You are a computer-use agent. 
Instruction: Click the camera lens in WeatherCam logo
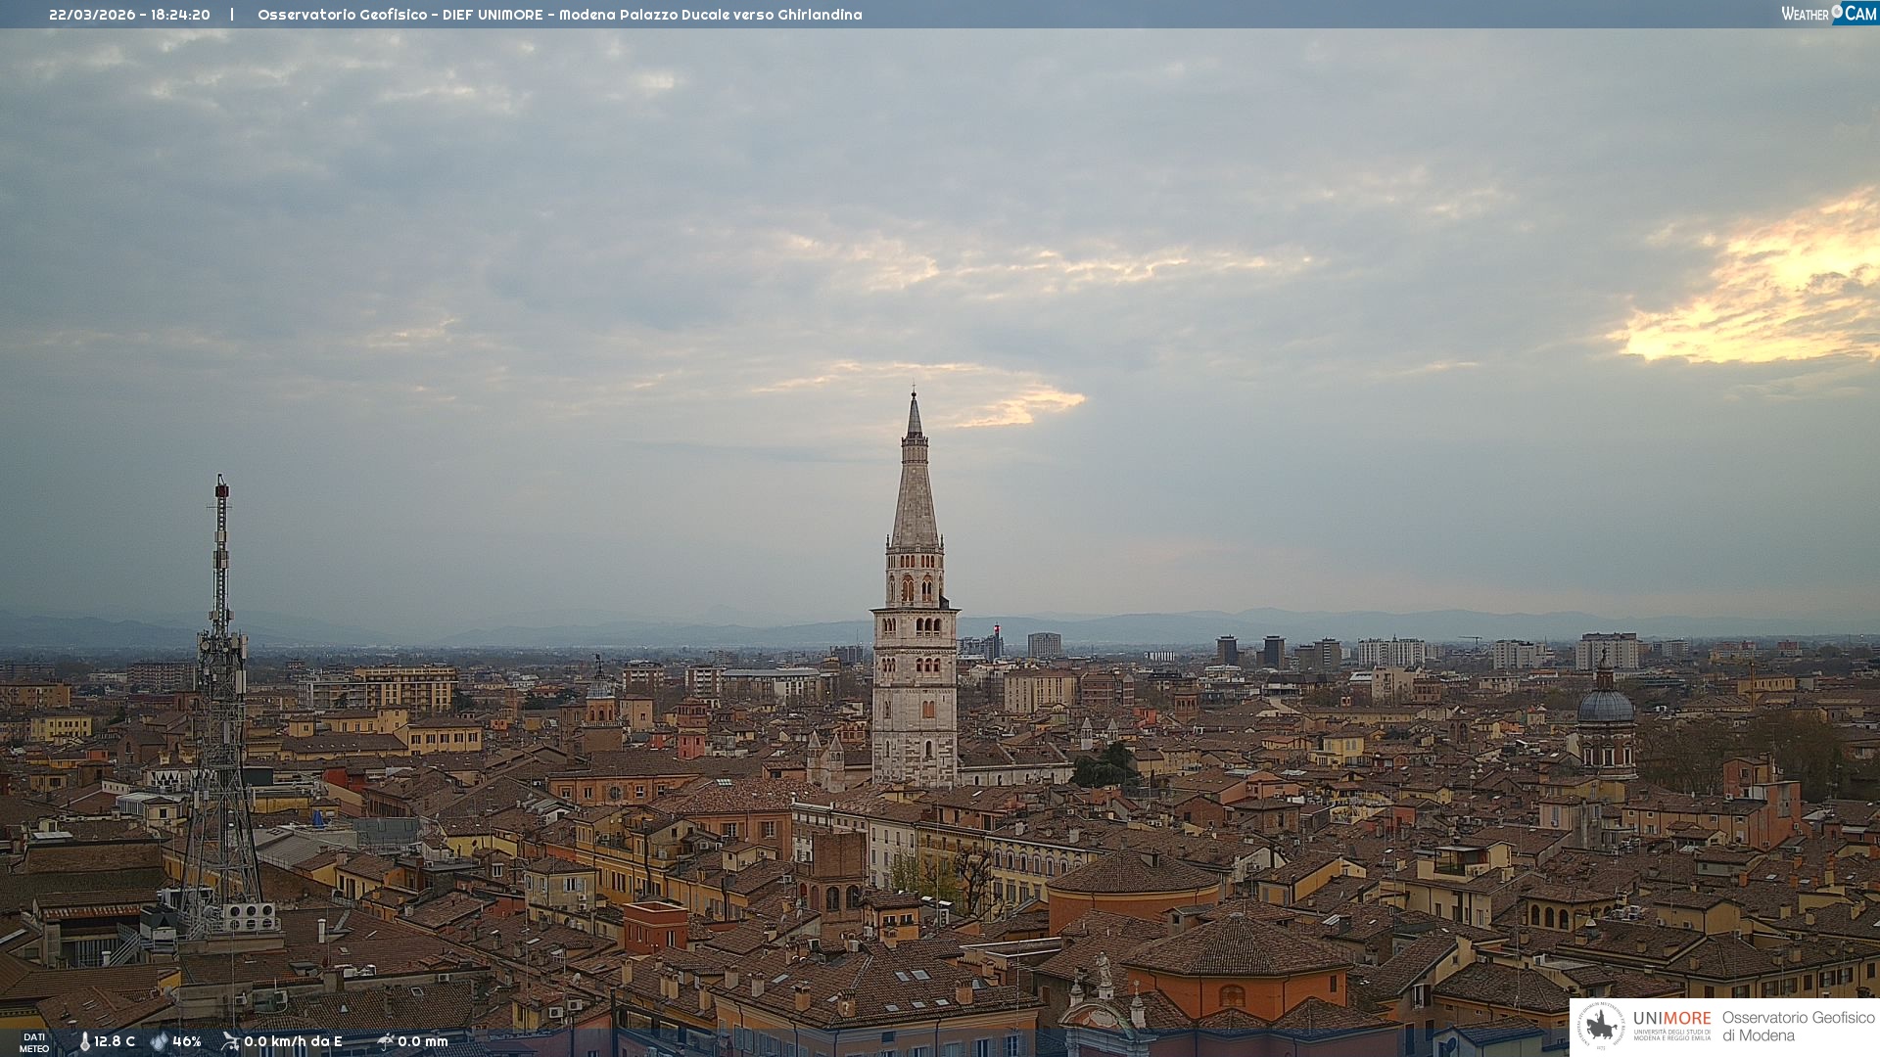(x=1837, y=12)
